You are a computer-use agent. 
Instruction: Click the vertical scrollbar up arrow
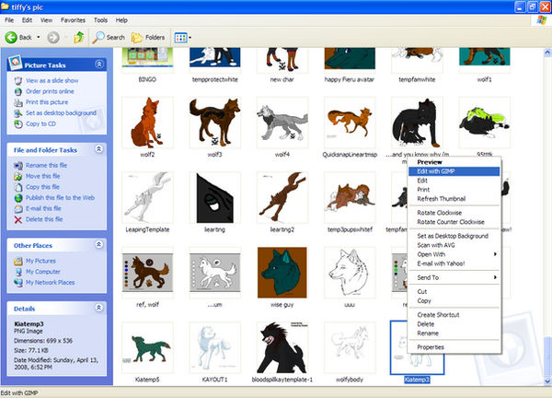pos(547,53)
